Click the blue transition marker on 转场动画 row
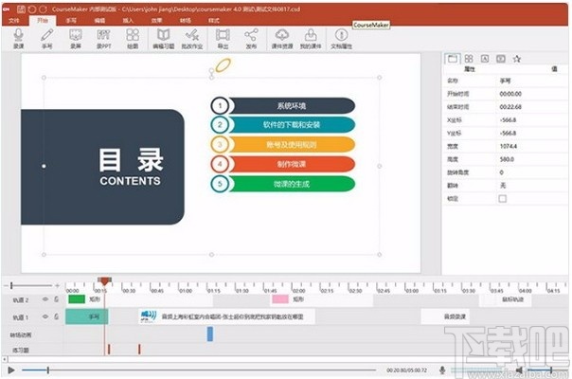Image resolution: width=572 pixels, height=379 pixels. tap(209, 334)
